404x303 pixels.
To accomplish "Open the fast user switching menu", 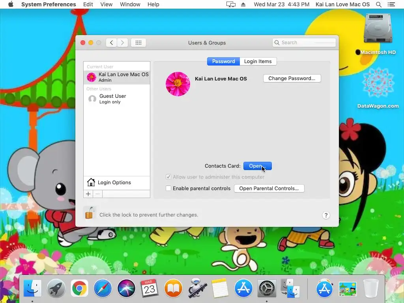I will (x=342, y=4).
